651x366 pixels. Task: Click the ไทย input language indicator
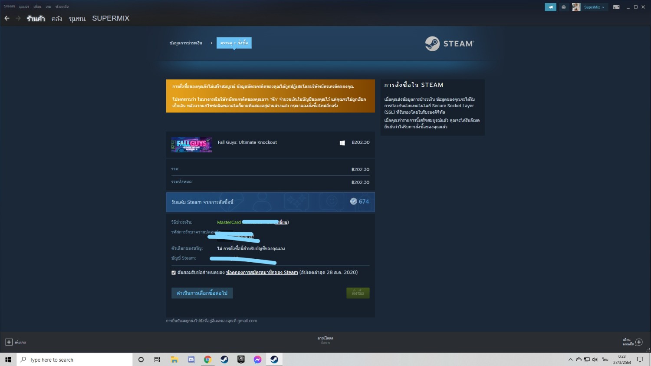tap(605, 359)
